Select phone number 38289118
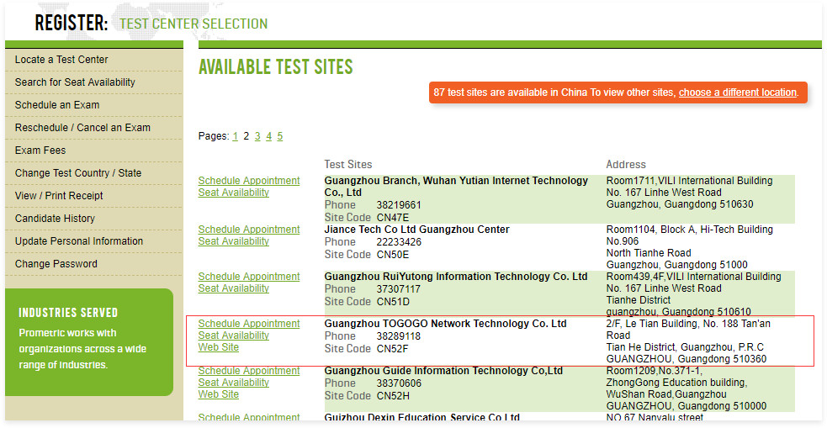Screen dimensions: 827x428 pyautogui.click(x=398, y=336)
